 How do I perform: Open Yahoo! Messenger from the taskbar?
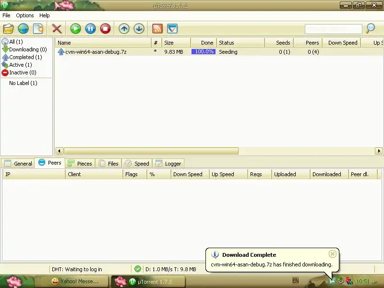72,281
